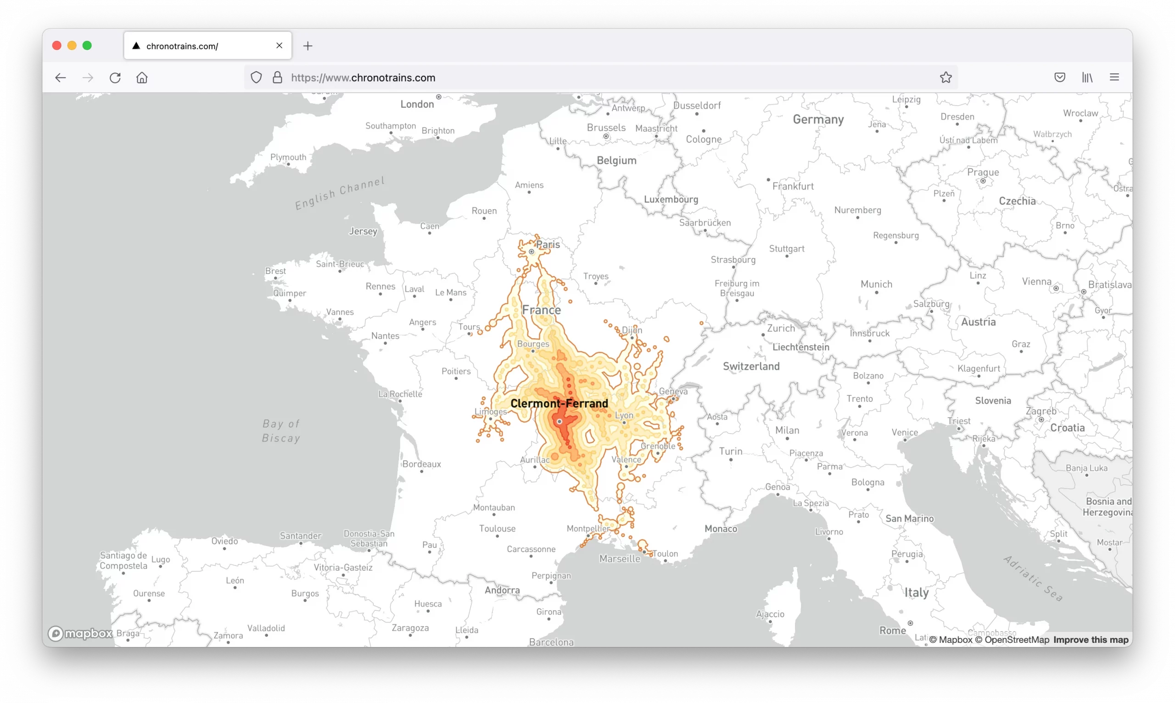
Task: Click the Aurillac label
Action: 534,459
